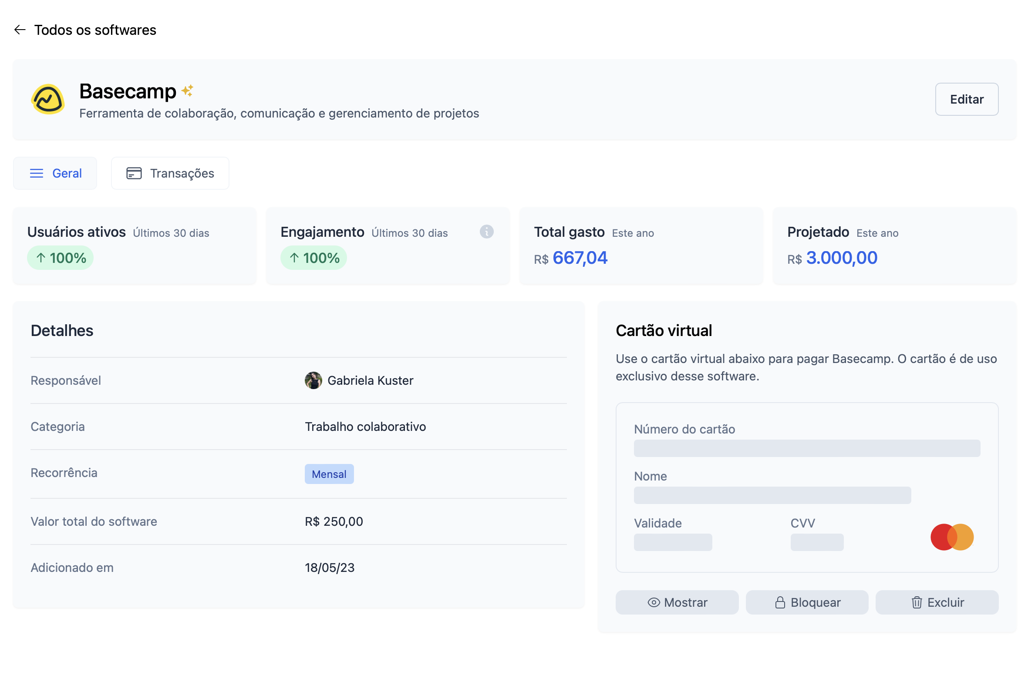Delete the virtual card with Excluir
The width and height of the screenshot is (1018, 699).
click(937, 603)
